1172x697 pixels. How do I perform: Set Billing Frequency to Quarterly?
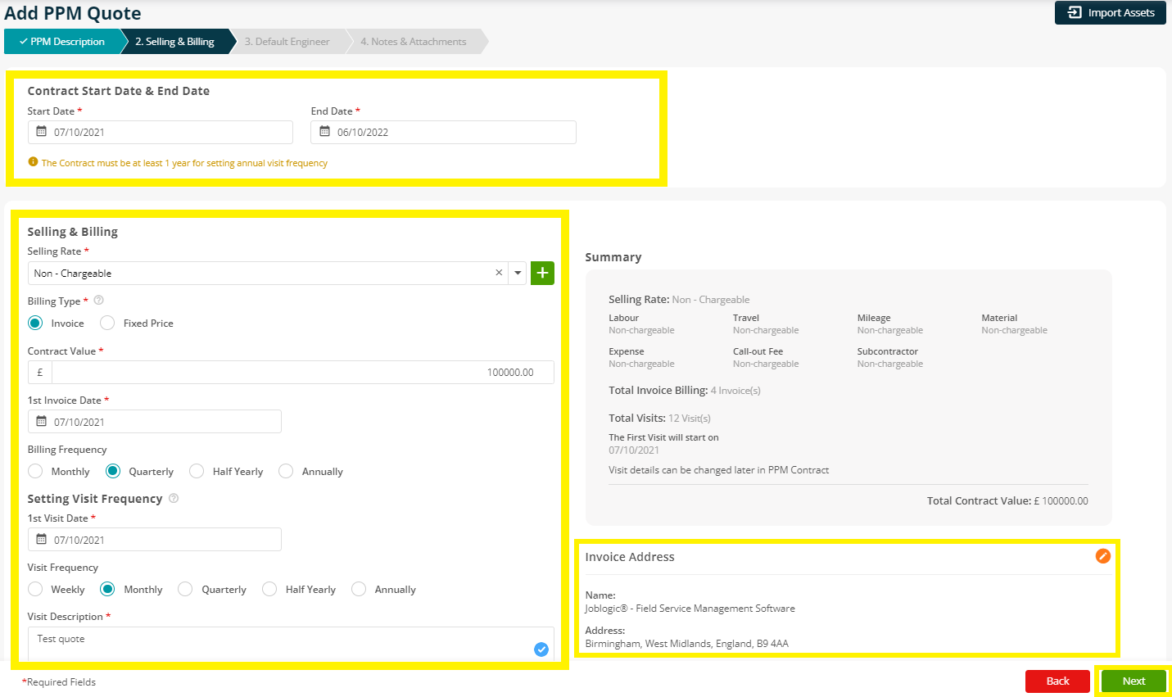pyautogui.click(x=113, y=471)
